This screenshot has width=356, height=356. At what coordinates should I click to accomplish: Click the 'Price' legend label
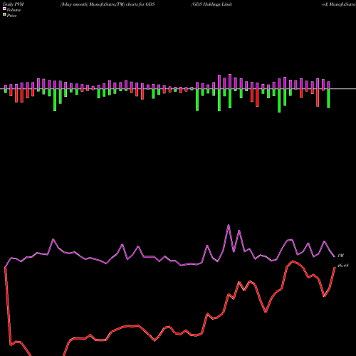pyautogui.click(x=11, y=16)
